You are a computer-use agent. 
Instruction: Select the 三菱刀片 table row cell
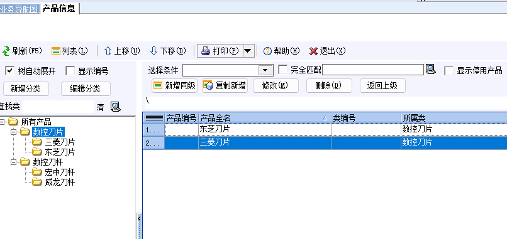[264, 143]
